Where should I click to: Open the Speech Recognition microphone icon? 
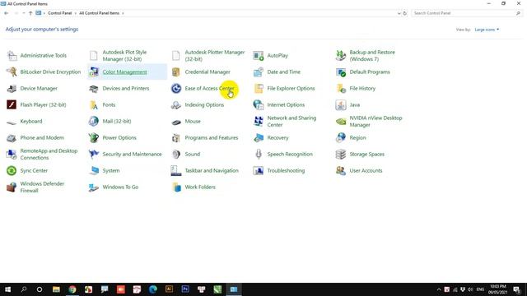(259, 154)
